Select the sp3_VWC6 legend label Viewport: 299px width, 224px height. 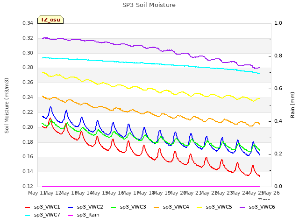click(x=262, y=207)
